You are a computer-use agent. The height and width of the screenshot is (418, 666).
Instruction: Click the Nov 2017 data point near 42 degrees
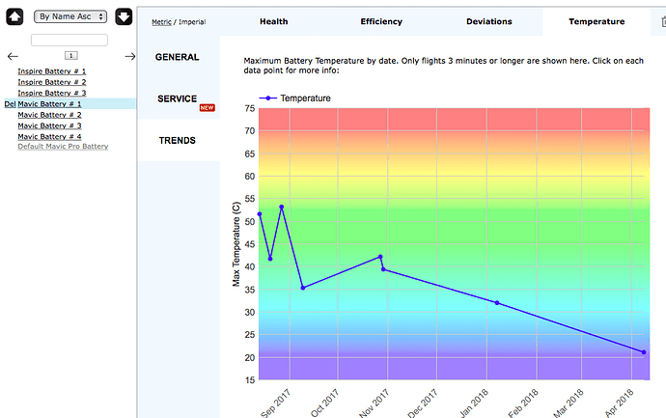[380, 257]
